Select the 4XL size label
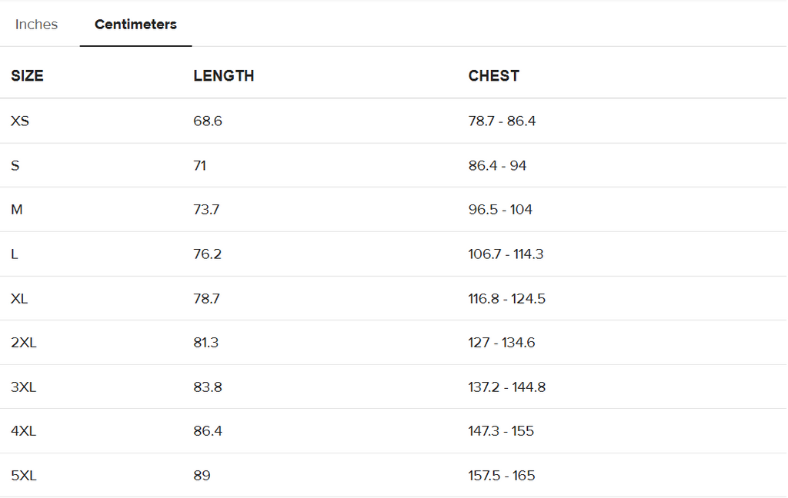Screen dimensions: 788x498 [24, 431]
